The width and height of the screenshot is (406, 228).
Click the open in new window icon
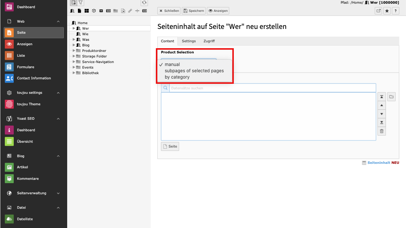379,11
